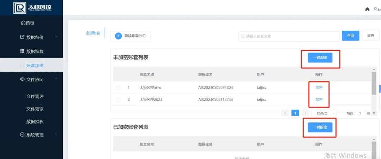This screenshot has height=159, width=381.
Task: Focus the 请输入账套名称 search field
Action: click(x=289, y=36)
